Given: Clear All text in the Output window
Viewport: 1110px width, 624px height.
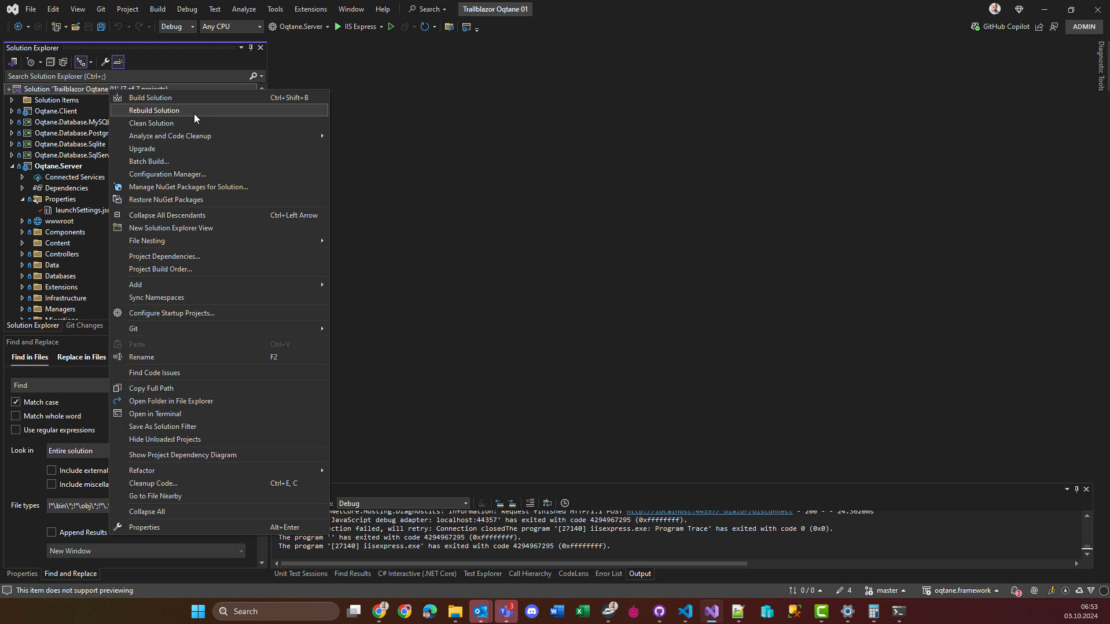Looking at the screenshot, I should coord(530,503).
